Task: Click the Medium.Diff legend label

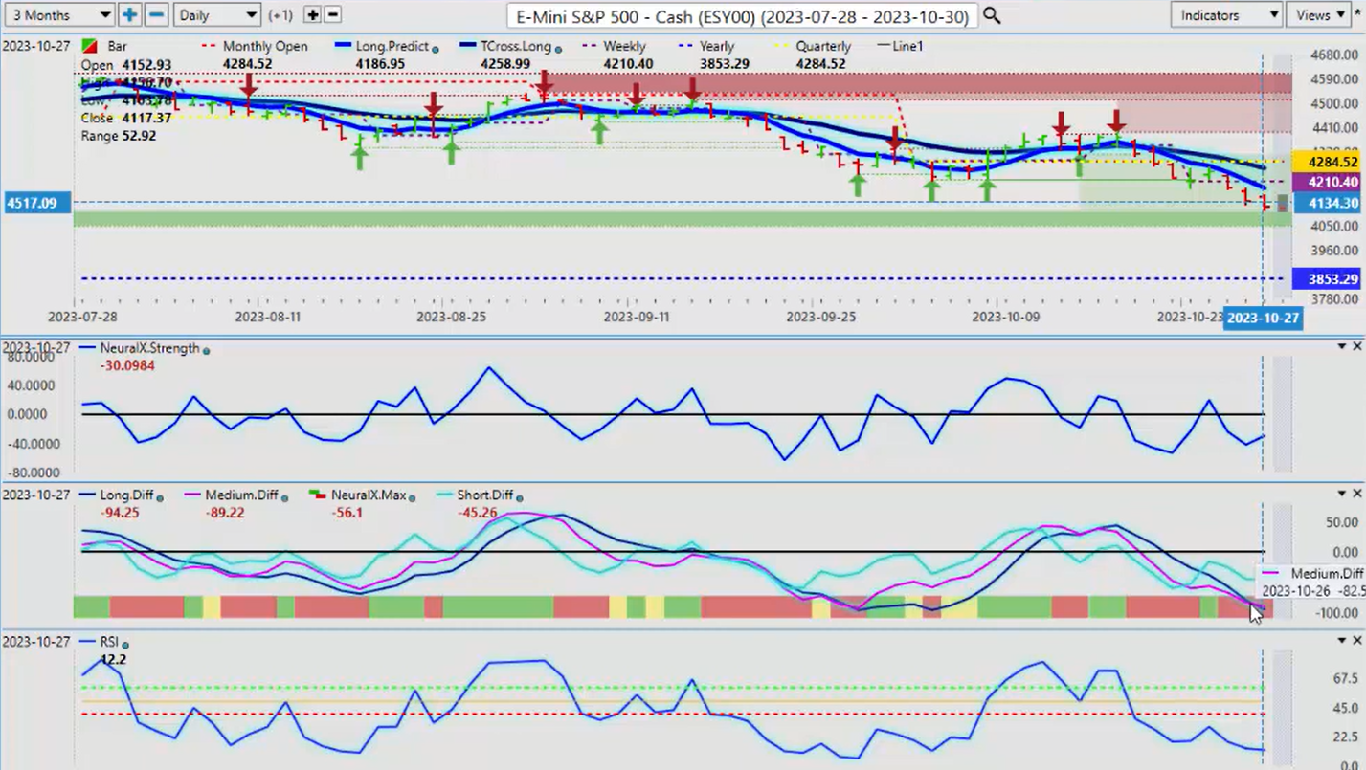Action: point(241,495)
